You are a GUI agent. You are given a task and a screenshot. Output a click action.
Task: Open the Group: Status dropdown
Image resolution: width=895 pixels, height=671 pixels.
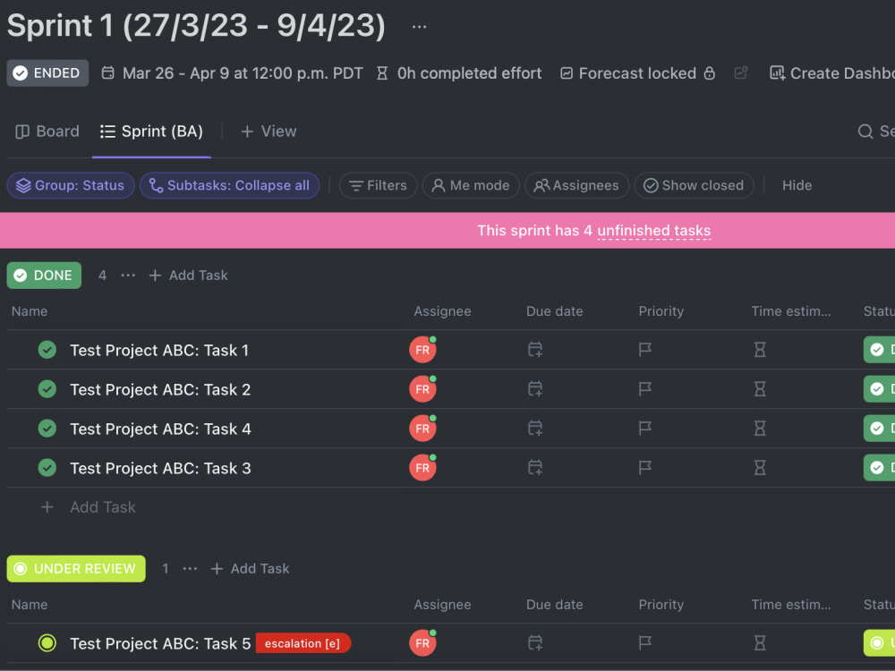coord(71,185)
